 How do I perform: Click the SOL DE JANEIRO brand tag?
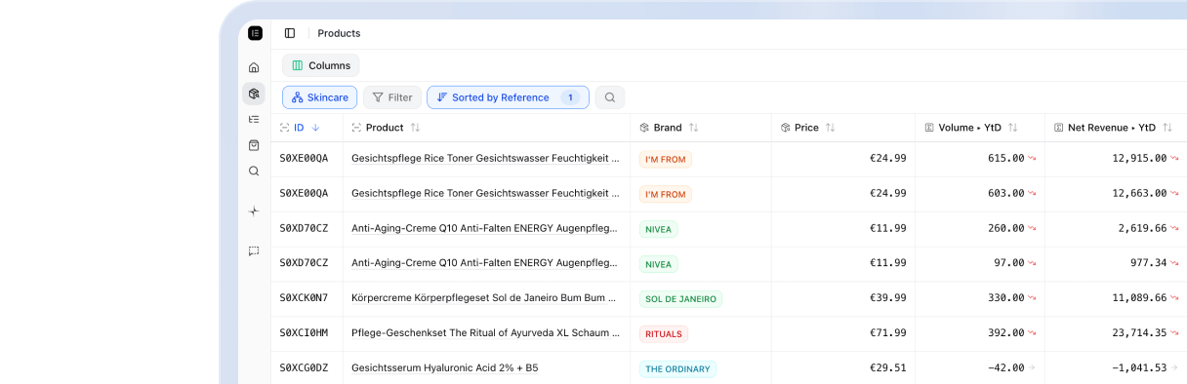[x=680, y=299]
